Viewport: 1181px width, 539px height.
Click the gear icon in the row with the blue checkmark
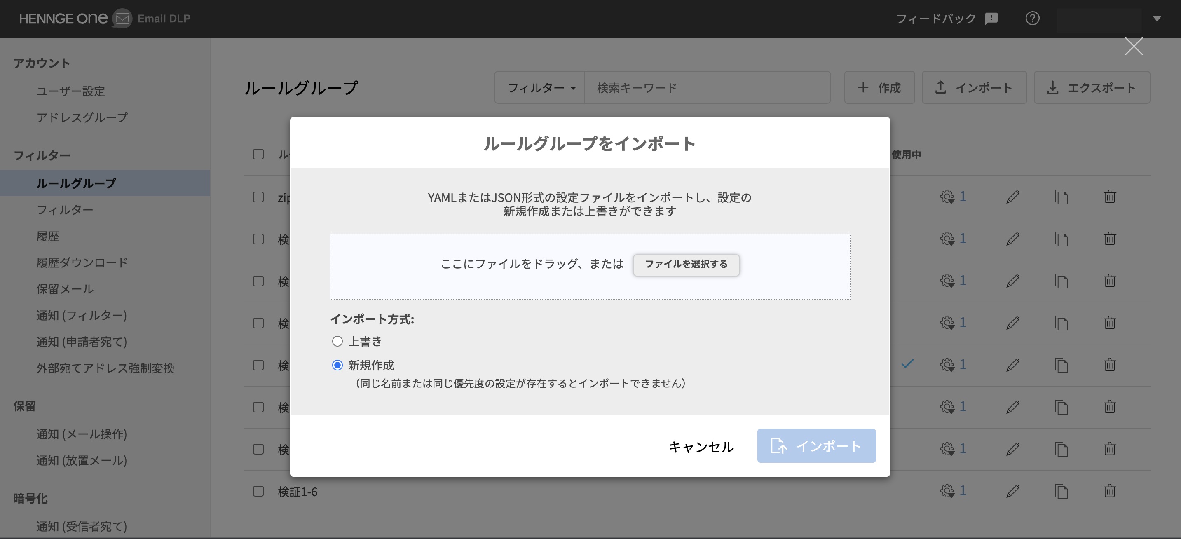click(x=947, y=365)
